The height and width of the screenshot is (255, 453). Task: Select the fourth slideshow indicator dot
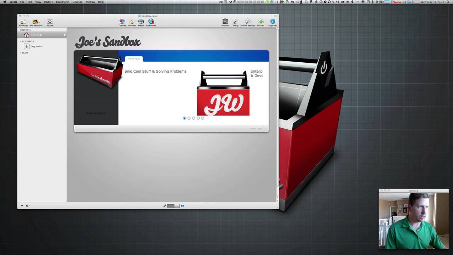198,118
